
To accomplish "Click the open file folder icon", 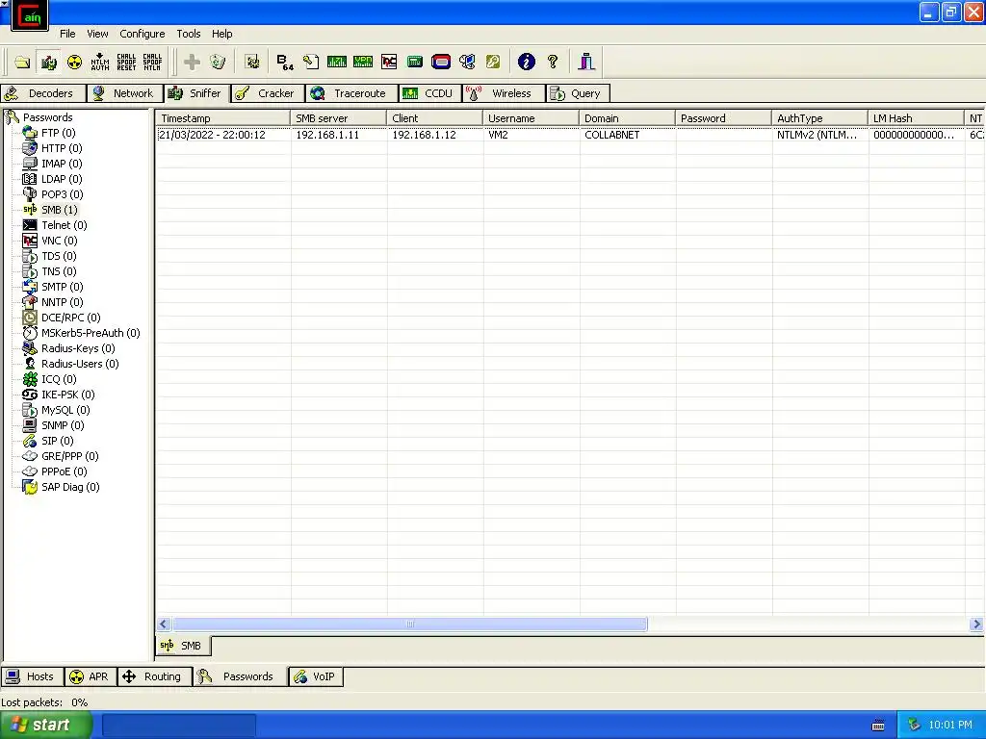I will (x=23, y=62).
